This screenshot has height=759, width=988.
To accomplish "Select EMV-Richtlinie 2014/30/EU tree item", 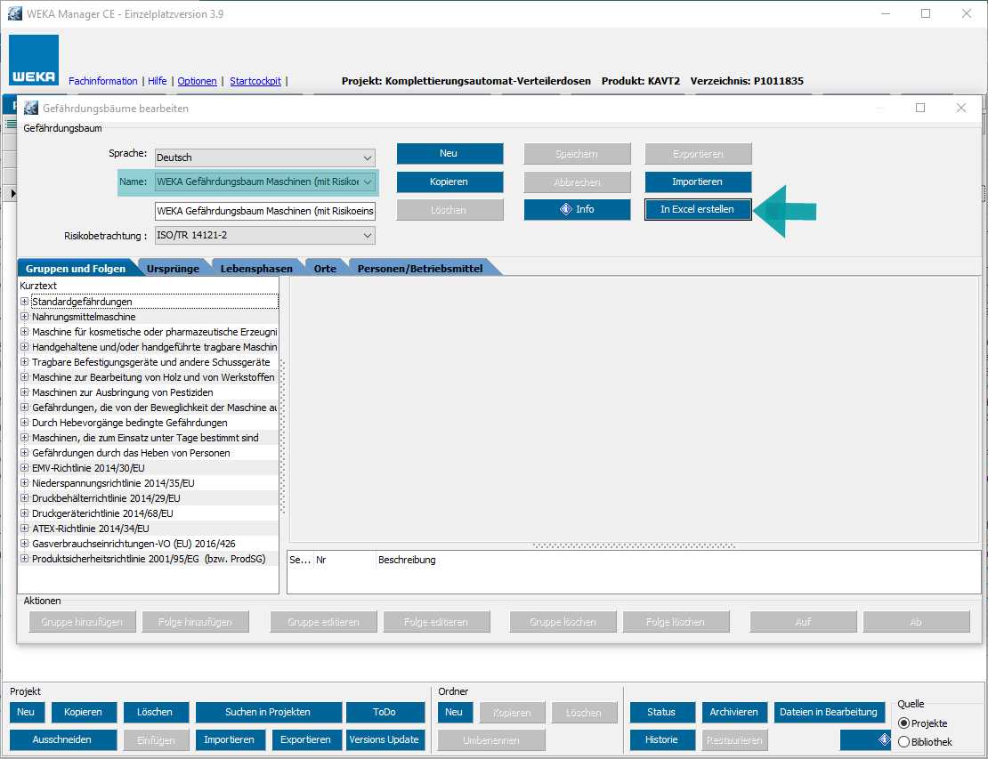I will pyautogui.click(x=88, y=468).
